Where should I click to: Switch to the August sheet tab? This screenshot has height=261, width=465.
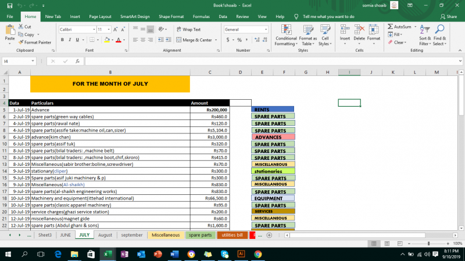tap(105, 235)
